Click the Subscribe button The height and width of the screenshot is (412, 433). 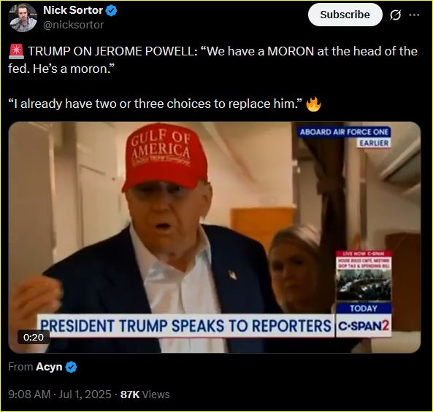click(345, 15)
